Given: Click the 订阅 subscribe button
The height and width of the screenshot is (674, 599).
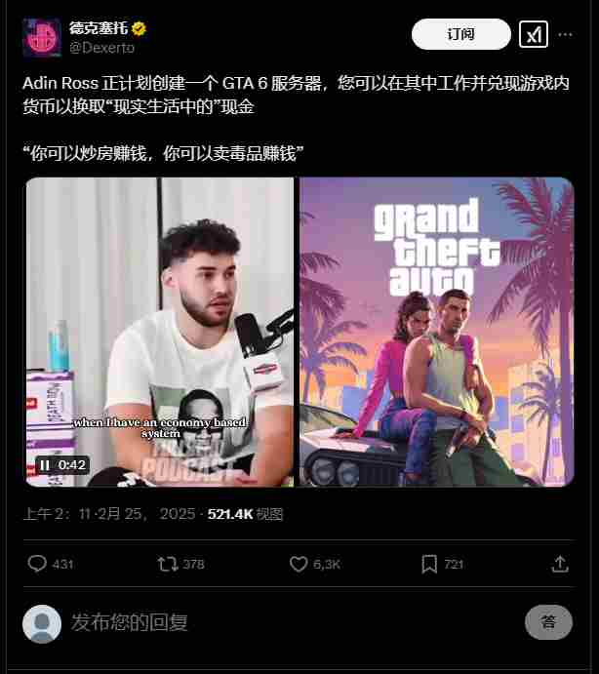Looking at the screenshot, I should pyautogui.click(x=461, y=34).
